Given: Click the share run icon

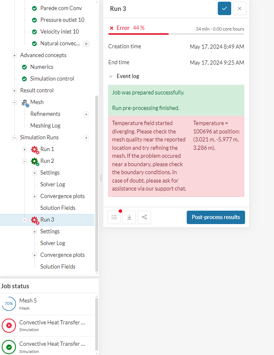Looking at the screenshot, I should [x=144, y=217].
